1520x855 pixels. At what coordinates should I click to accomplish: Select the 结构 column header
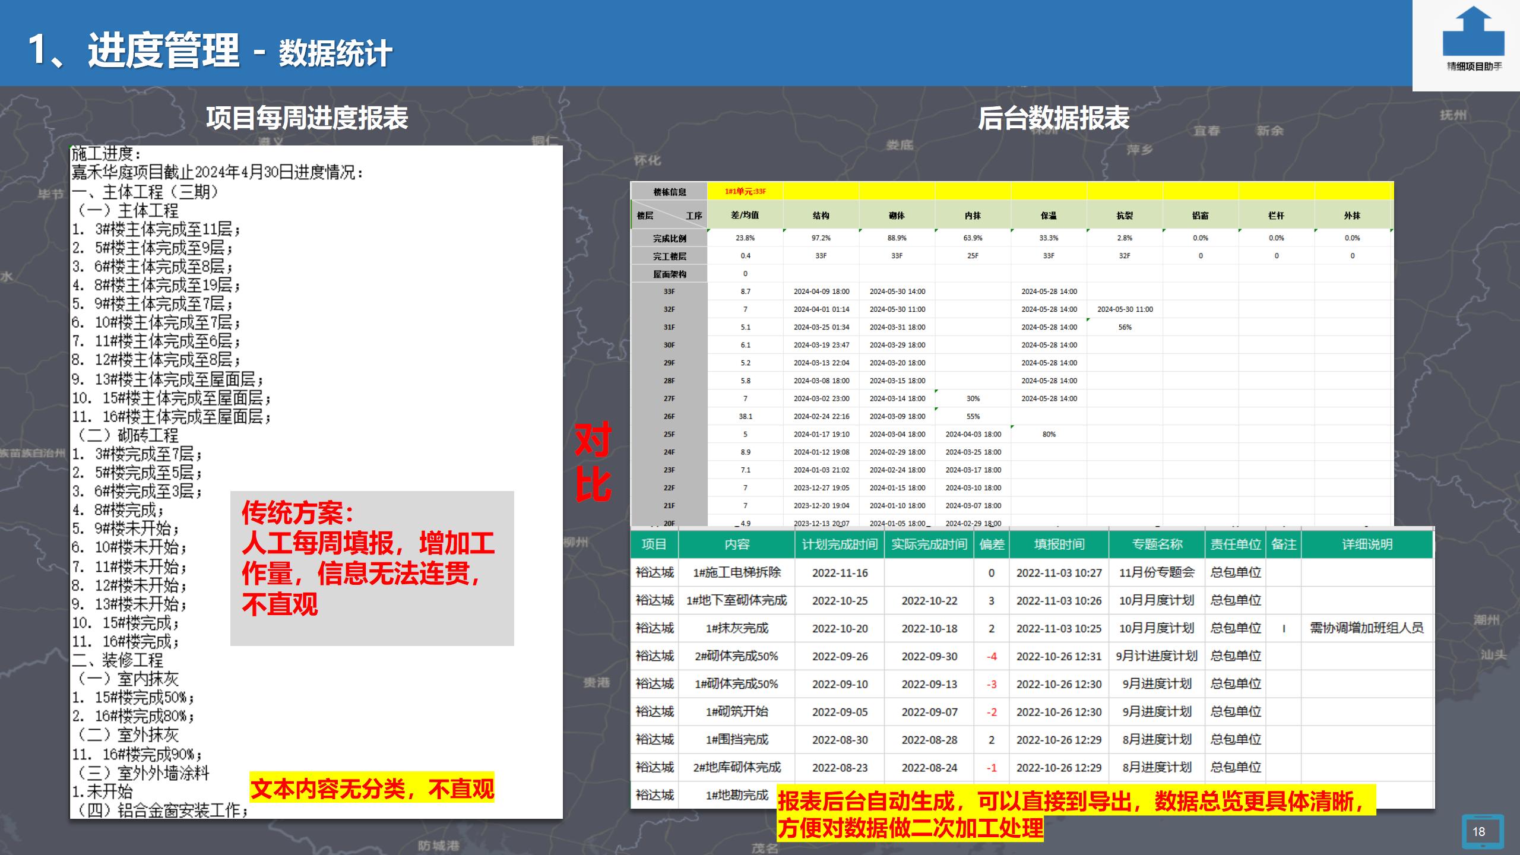(x=821, y=216)
